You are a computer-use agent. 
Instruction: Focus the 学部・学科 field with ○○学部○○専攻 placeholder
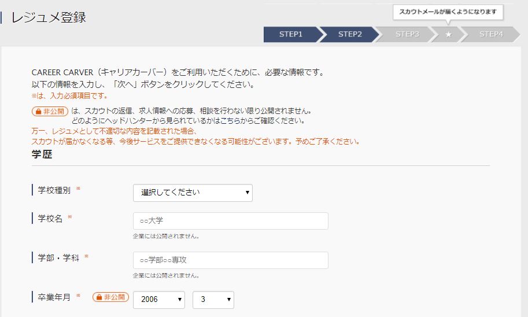coord(231,260)
